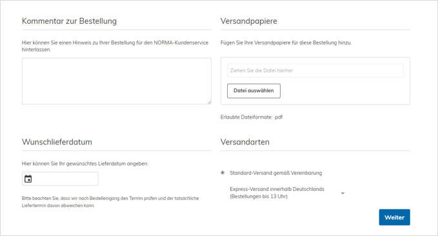Image resolution: width=438 pixels, height=236 pixels.
Task: Click the resize grip of the comment box
Action: point(209,103)
